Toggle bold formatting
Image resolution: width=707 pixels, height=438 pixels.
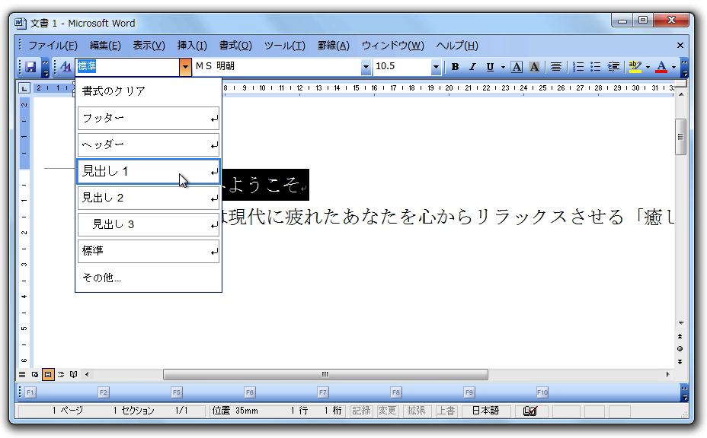pos(455,67)
